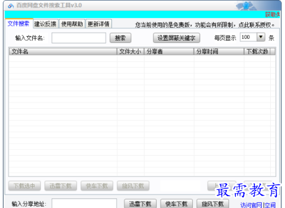This screenshot has width=285, height=208.
Task: Click 旋风下载 button beside share address field
Action: 213,204
